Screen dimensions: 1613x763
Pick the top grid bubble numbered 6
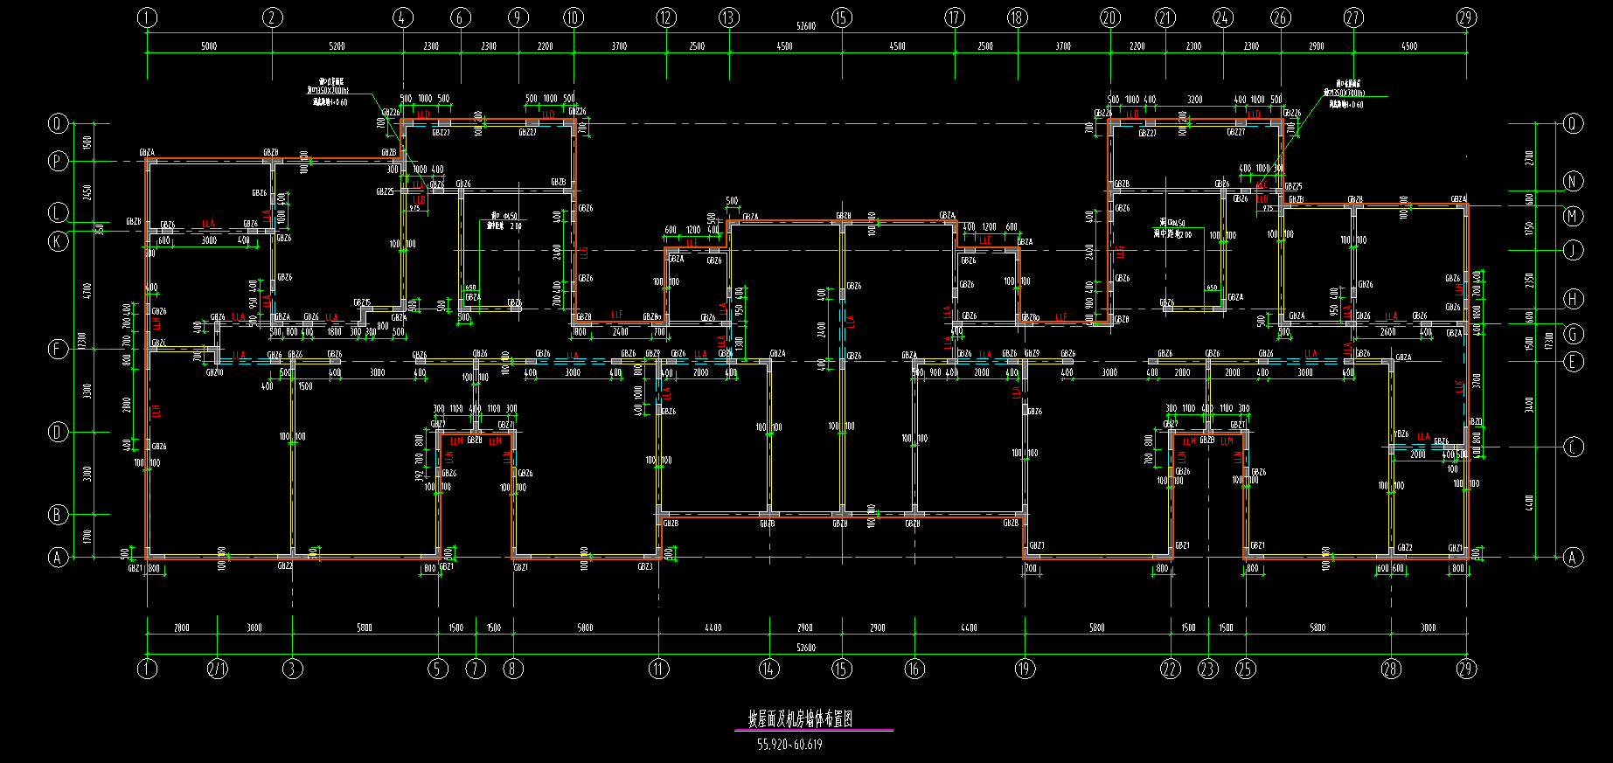pyautogui.click(x=461, y=17)
